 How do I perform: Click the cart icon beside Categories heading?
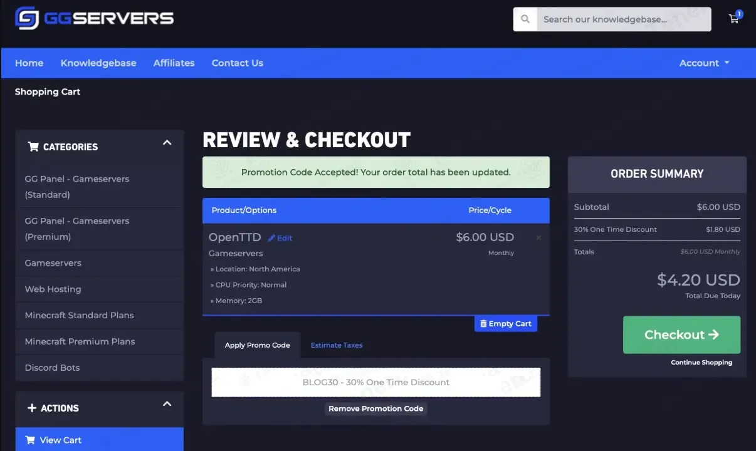[x=33, y=146]
